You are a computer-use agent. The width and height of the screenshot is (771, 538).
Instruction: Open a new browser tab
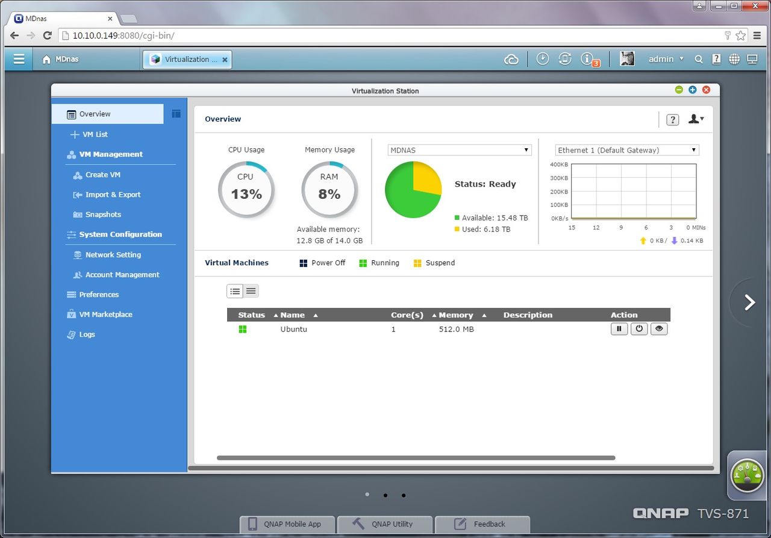(x=128, y=19)
